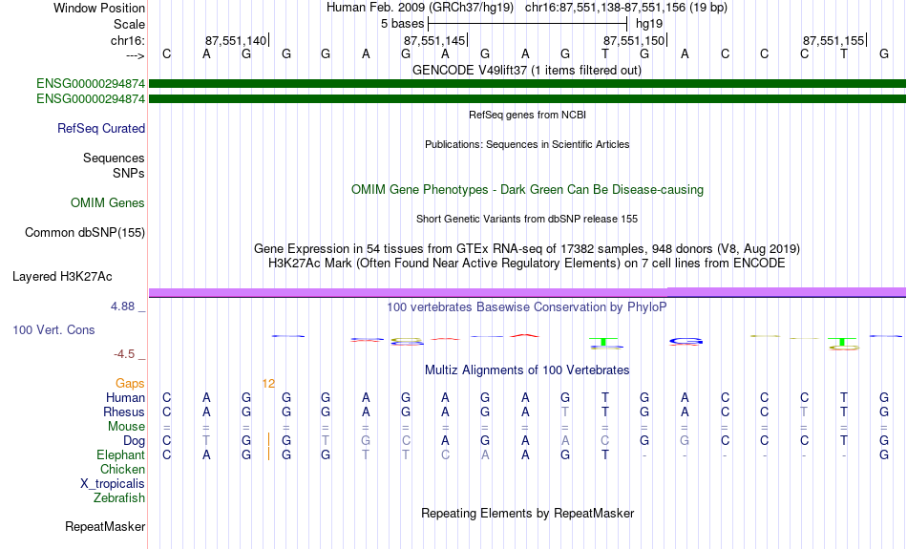Image resolution: width=907 pixels, height=549 pixels.
Task: Click the RepeatMasker track label
Action: pyautogui.click(x=105, y=526)
